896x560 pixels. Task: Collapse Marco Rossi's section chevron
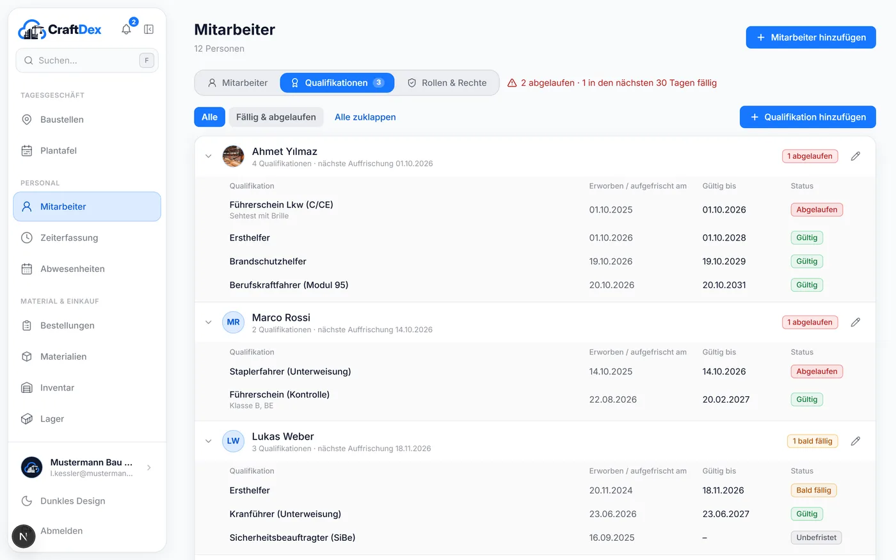pos(208,323)
